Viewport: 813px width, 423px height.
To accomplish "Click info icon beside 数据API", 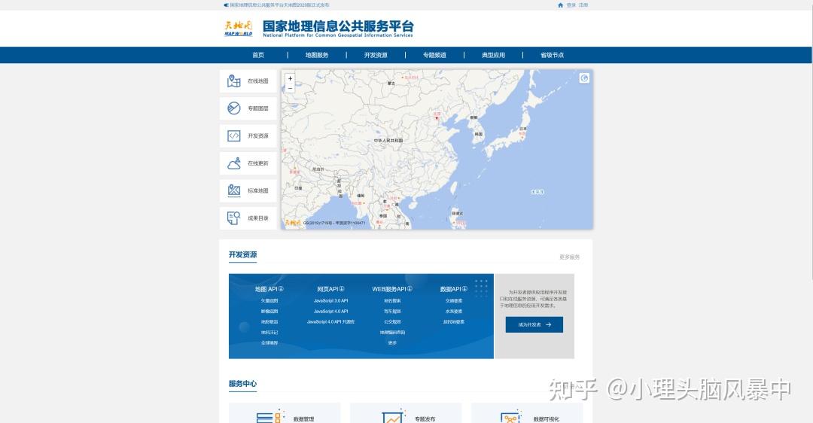I will 464,289.
